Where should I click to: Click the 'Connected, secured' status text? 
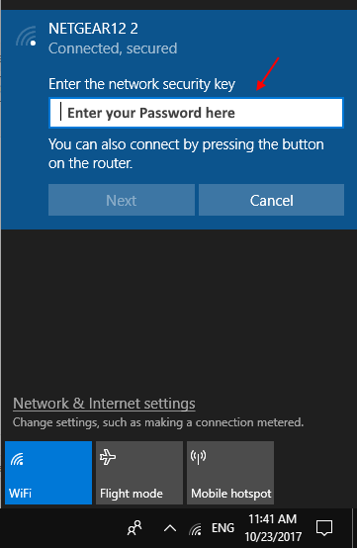coord(113,48)
